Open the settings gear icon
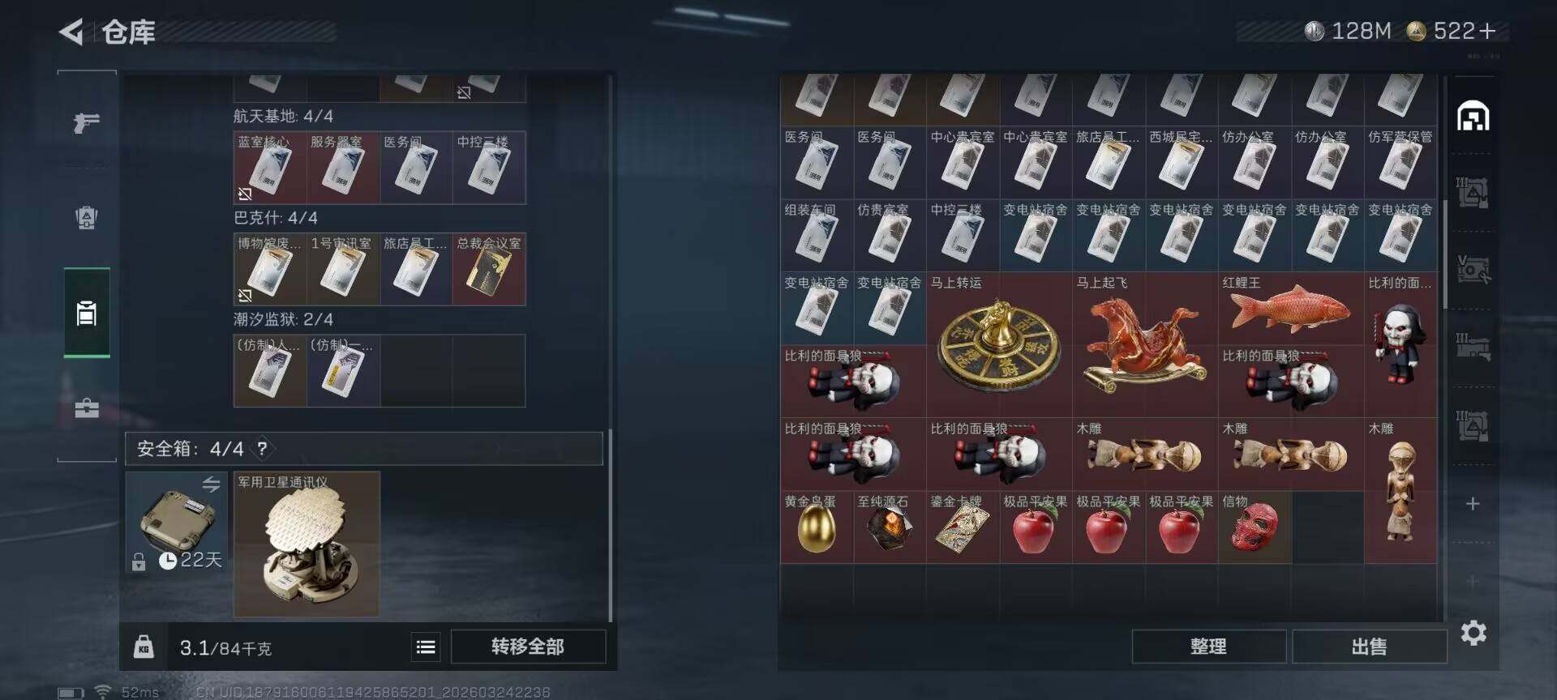The image size is (1557, 700). (1473, 633)
